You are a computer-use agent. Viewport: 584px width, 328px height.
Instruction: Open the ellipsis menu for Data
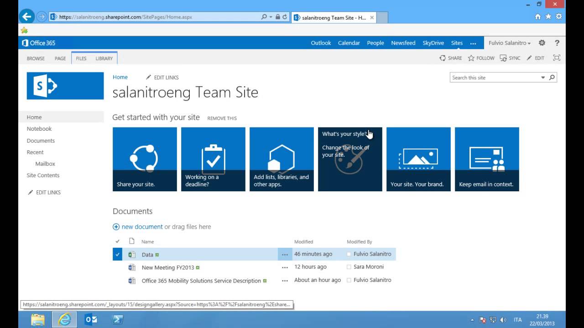(x=285, y=255)
